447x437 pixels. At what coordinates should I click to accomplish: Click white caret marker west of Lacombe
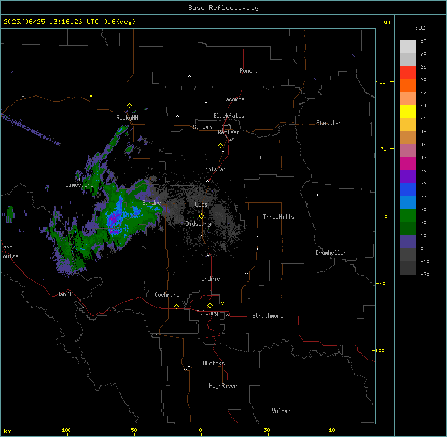click(x=206, y=102)
